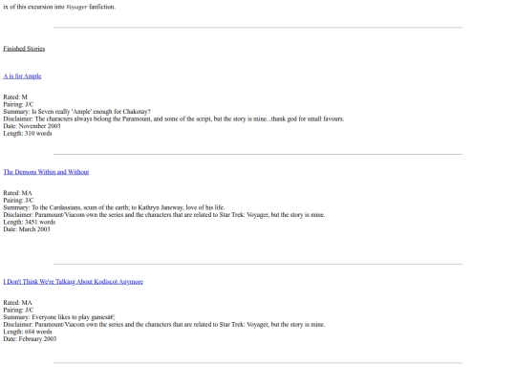Open 'The Demons Within and Without' link
The height and width of the screenshot is (387, 516).
coord(46,172)
